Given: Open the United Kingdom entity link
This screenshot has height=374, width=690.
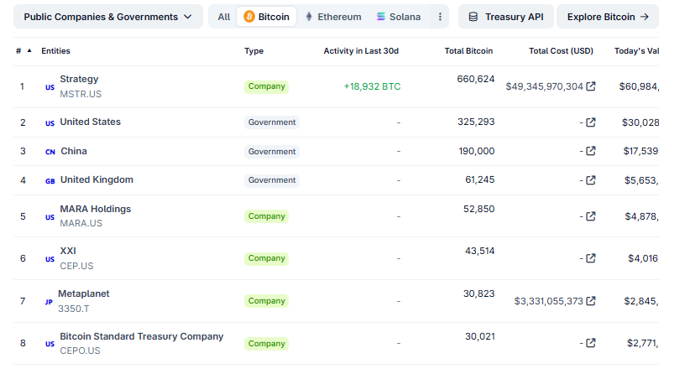Looking at the screenshot, I should 97,179.
